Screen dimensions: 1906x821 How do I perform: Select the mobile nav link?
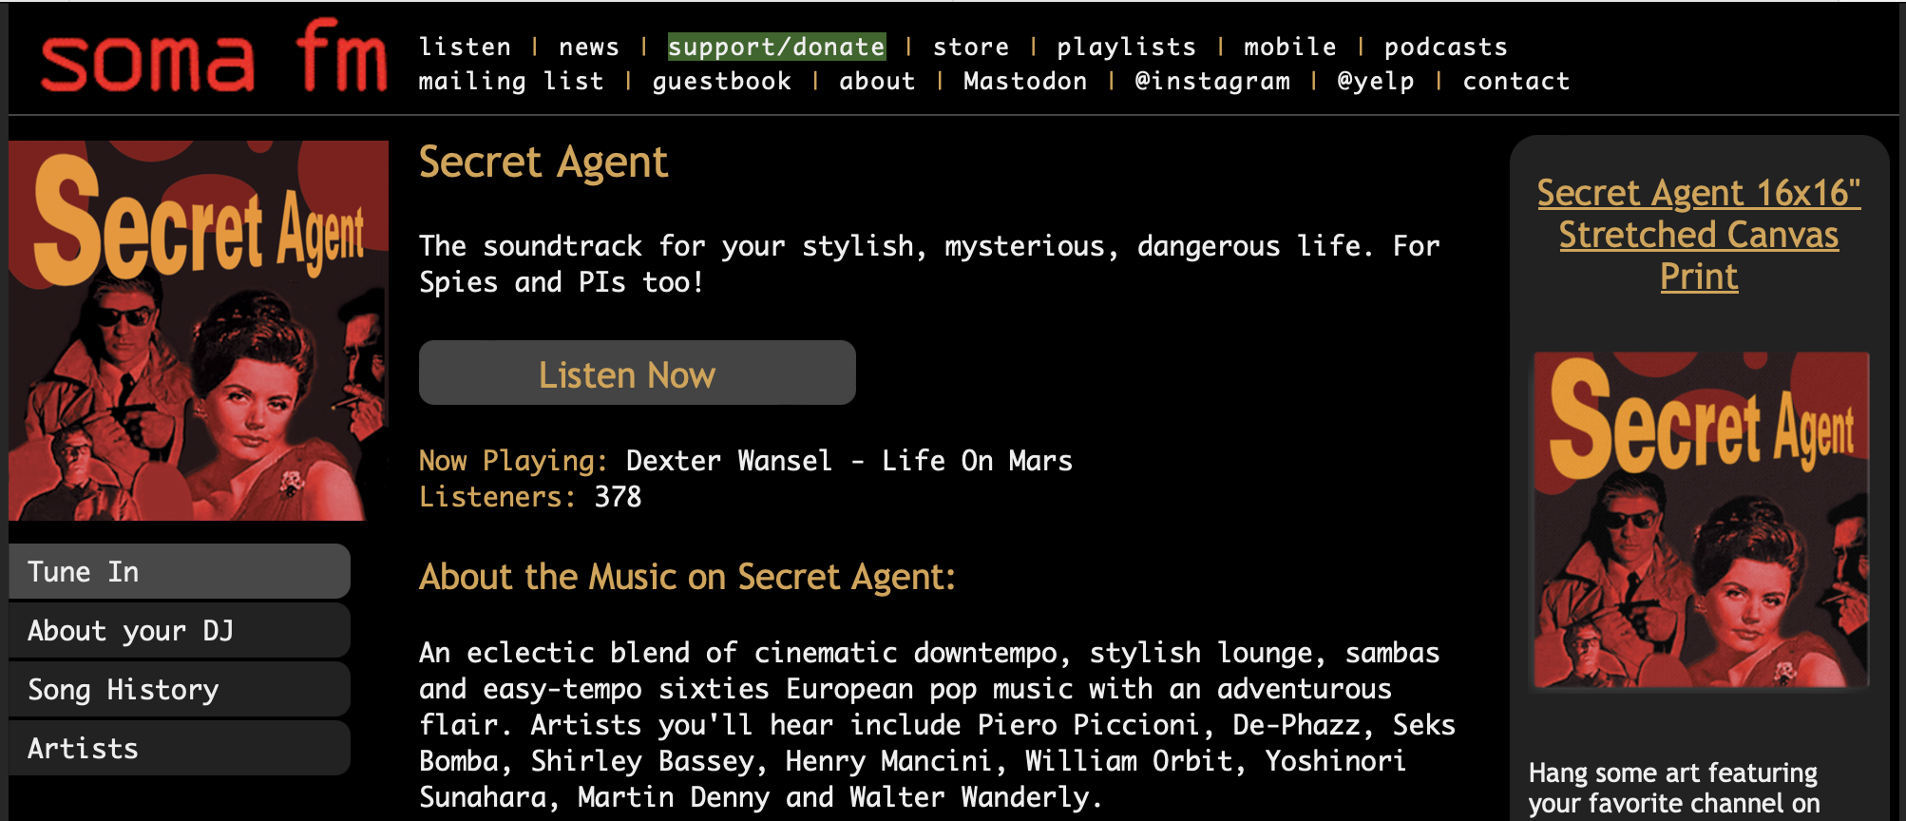click(1289, 47)
